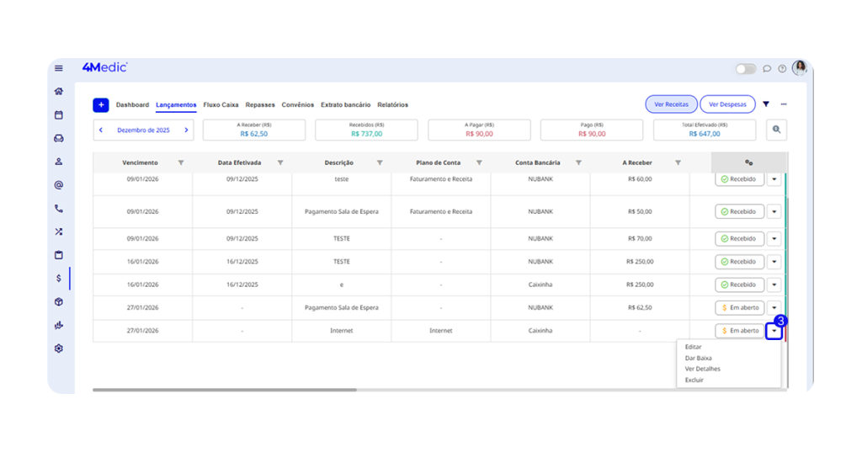Collapse the hamburger menu sidebar
This screenshot has width=862, height=452.
(x=59, y=68)
